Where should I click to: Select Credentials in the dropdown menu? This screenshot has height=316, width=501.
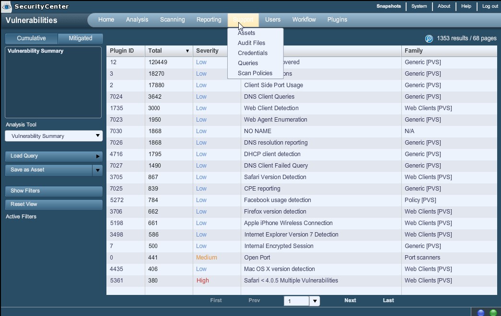[x=252, y=53]
